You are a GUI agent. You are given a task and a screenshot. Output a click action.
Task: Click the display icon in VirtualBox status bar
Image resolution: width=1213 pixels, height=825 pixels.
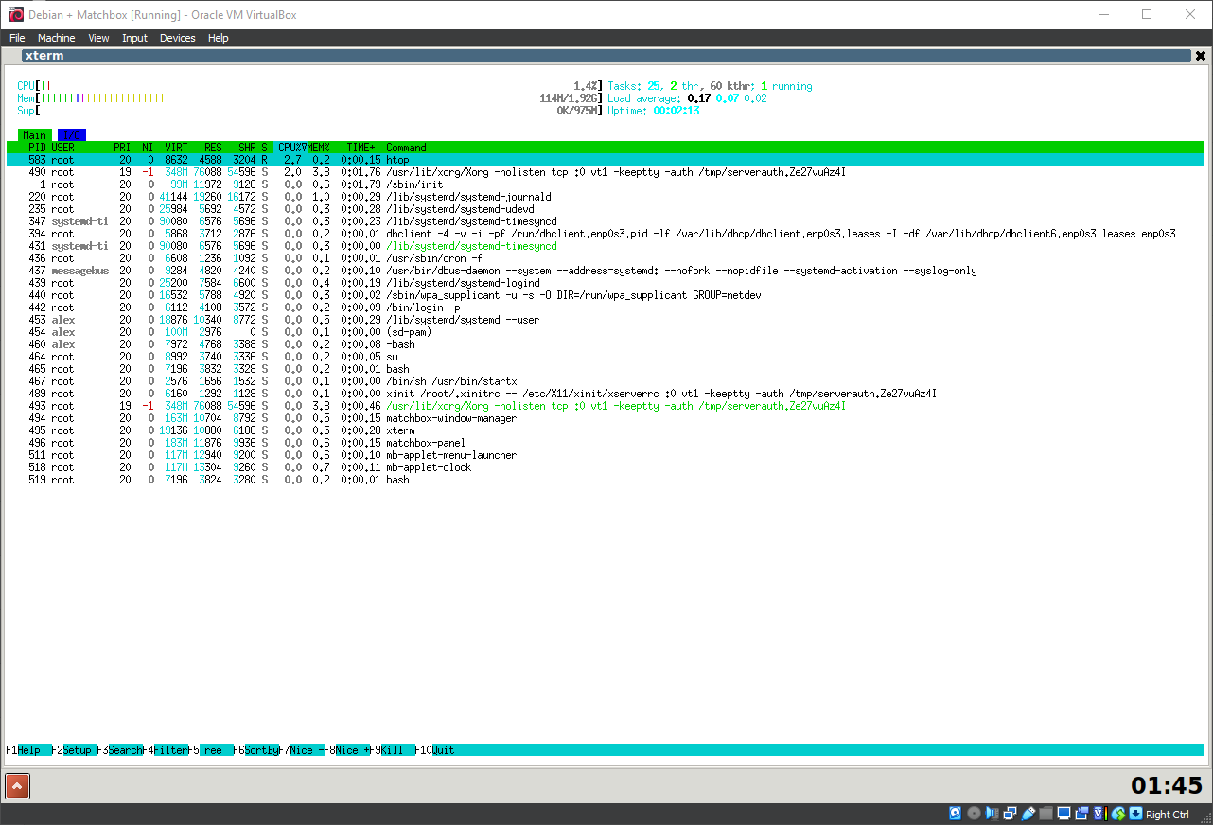click(1064, 813)
